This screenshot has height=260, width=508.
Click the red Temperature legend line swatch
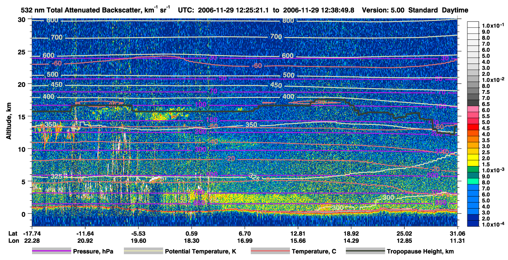coord(270,251)
